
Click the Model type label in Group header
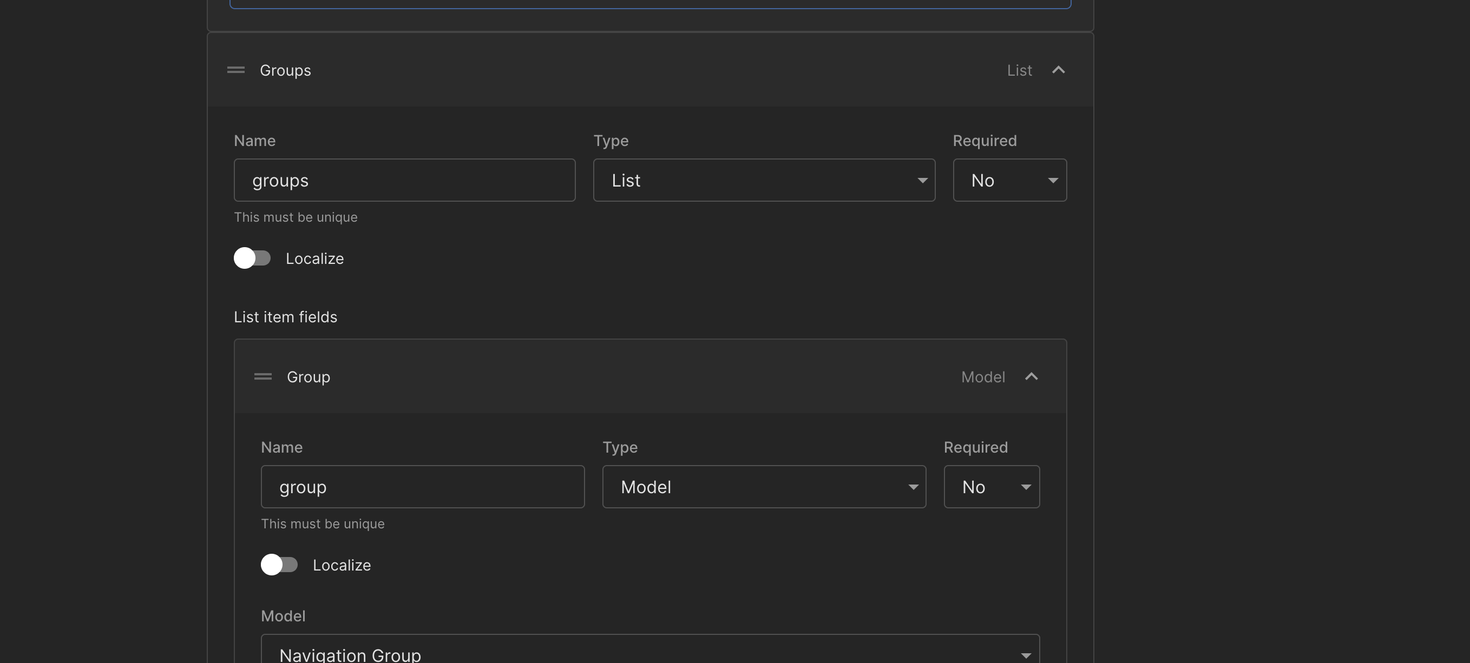[x=983, y=377]
